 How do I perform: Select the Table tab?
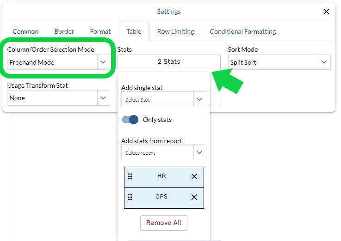point(134,31)
